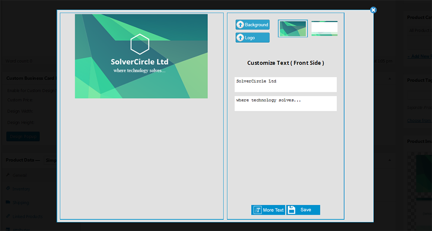432x231 pixels.
Task: Click the More Text button
Action: tap(268, 210)
